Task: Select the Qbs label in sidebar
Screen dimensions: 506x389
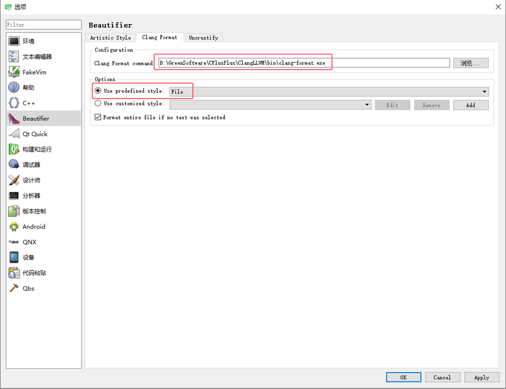Action: (28, 288)
